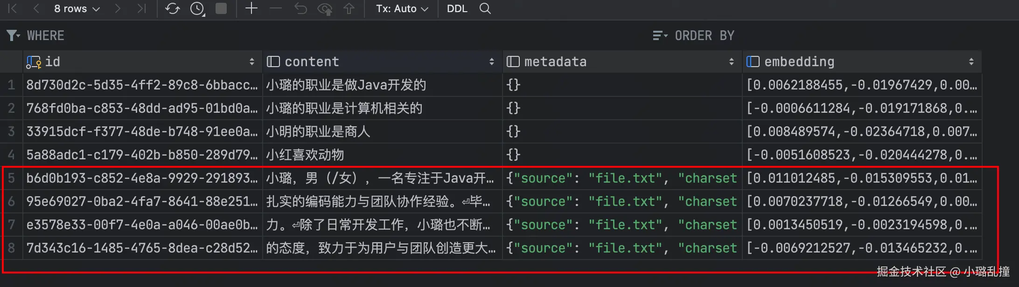Select the content column header
The width and height of the screenshot is (1019, 287).
[312, 61]
